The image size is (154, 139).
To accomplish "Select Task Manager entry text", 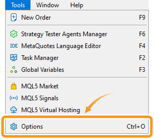I will tap(40, 58).
